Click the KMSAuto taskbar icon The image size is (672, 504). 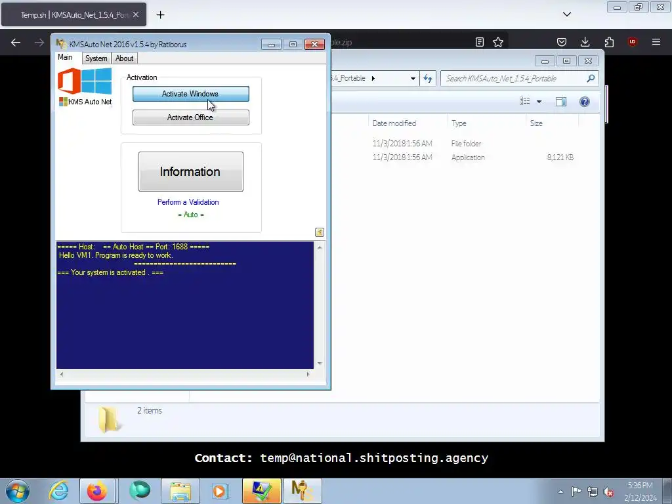pyautogui.click(x=302, y=491)
